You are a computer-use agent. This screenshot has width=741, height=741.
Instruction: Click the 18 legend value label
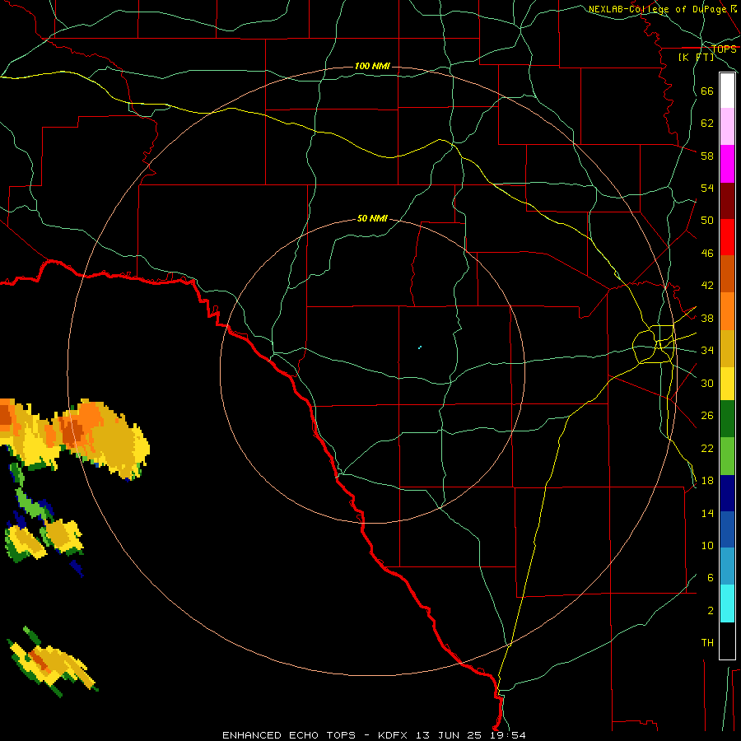coord(707,481)
